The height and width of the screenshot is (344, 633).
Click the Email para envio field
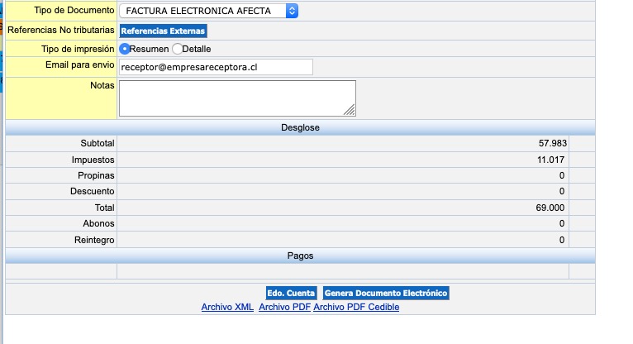coord(216,67)
